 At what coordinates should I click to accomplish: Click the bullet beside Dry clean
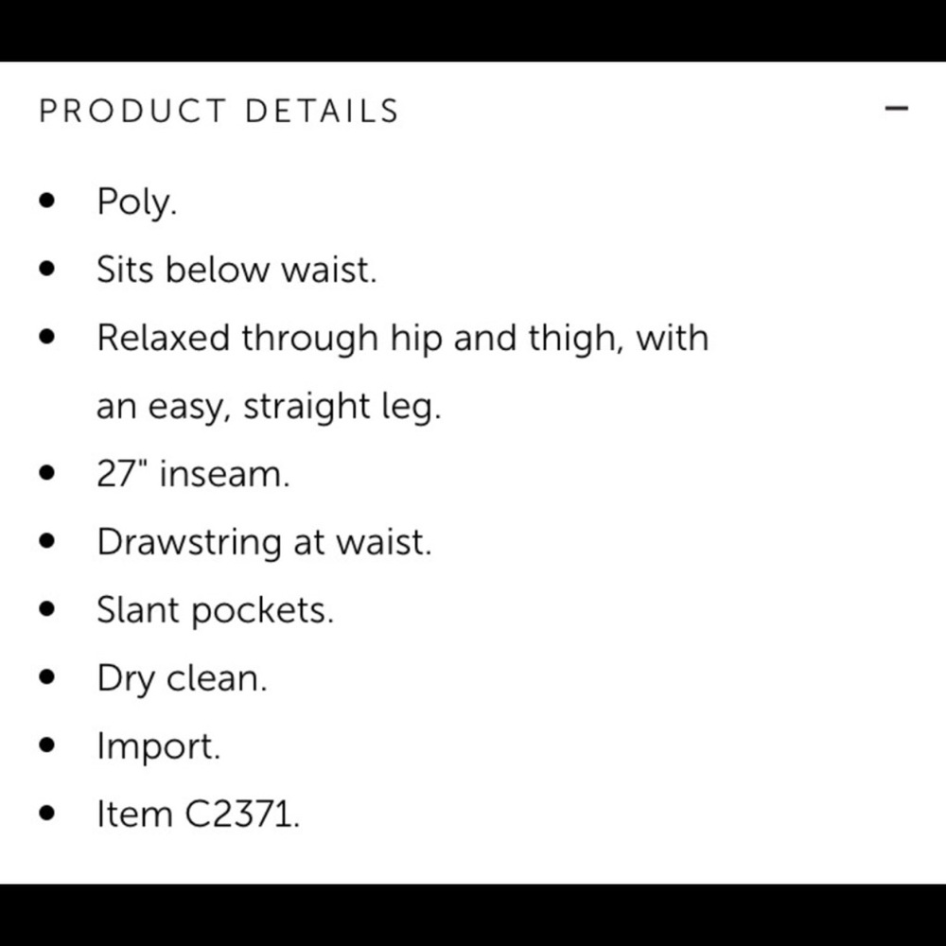[46, 677]
